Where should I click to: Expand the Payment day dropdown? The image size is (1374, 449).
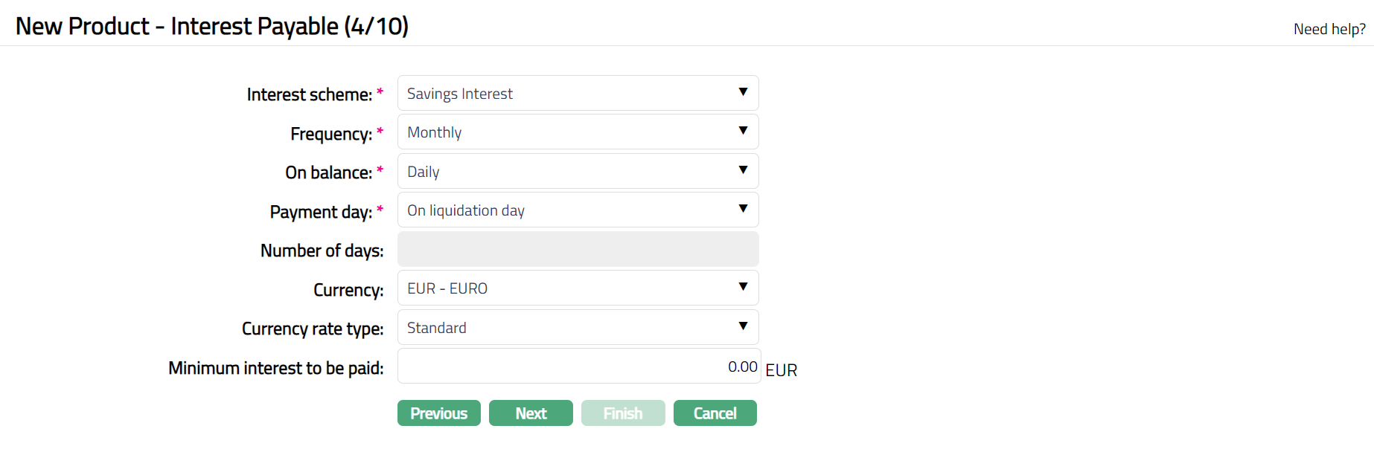(577, 210)
